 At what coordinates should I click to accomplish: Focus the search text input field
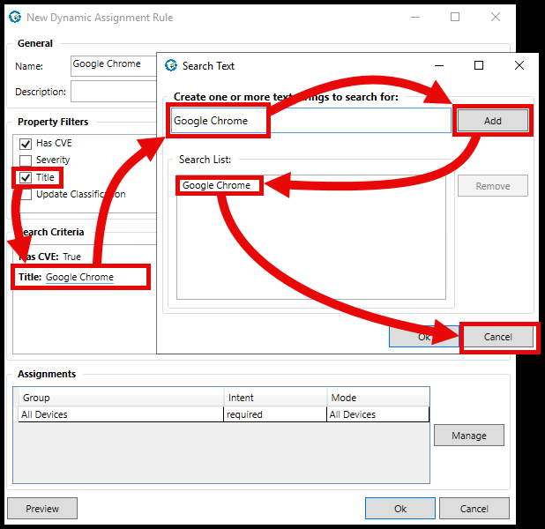pyautogui.click(x=310, y=120)
